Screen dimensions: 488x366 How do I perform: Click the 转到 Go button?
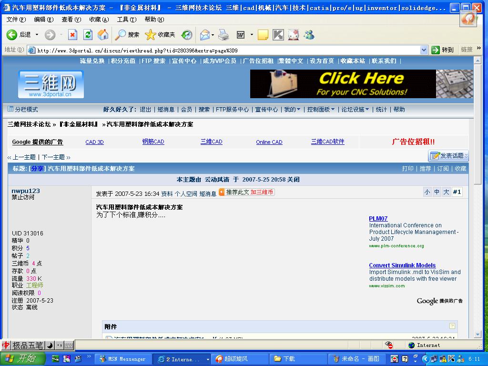(x=443, y=50)
